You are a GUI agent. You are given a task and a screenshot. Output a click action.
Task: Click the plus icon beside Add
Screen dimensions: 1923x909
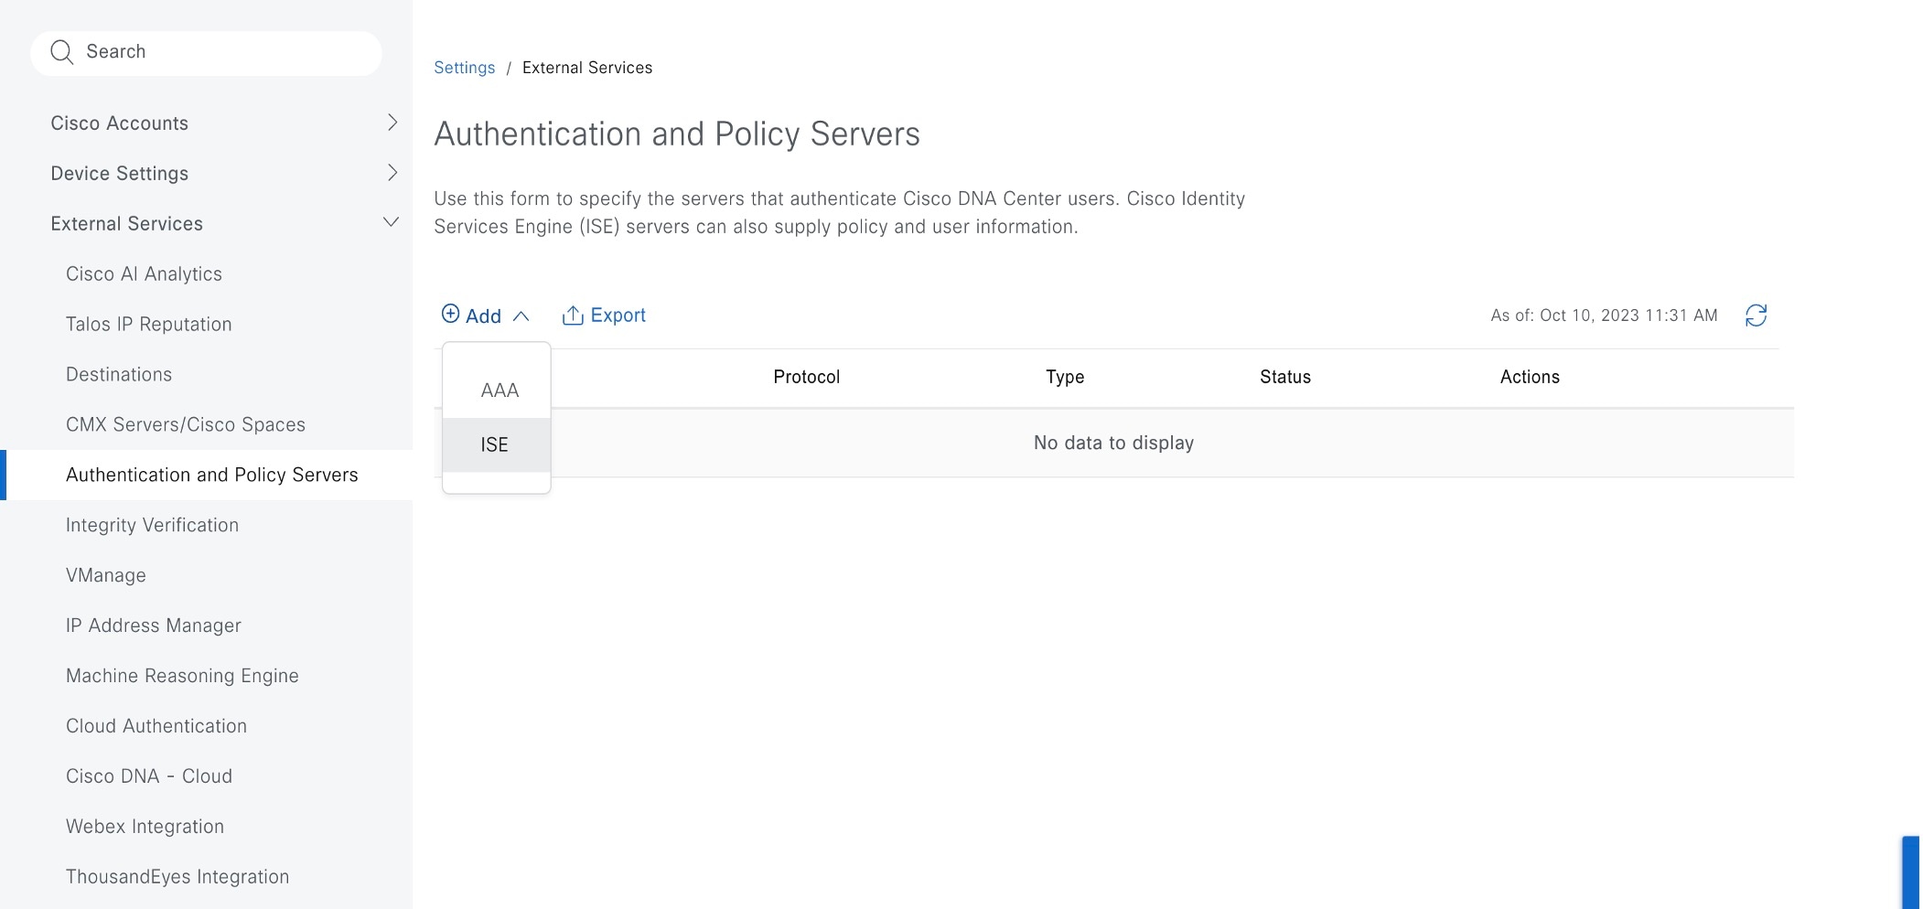click(x=450, y=314)
